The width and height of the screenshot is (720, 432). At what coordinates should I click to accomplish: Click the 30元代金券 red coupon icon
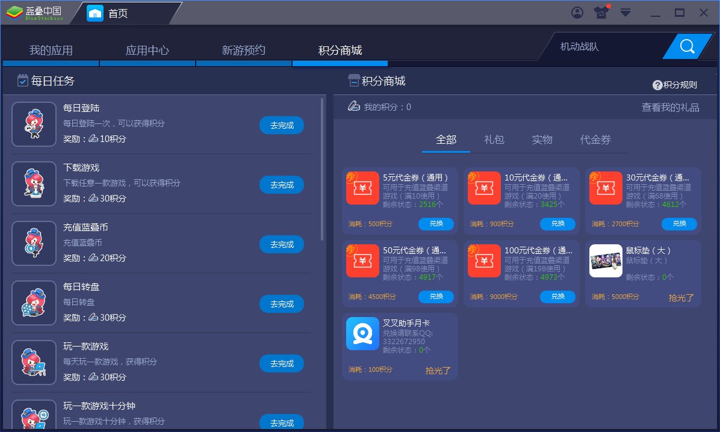tap(606, 188)
